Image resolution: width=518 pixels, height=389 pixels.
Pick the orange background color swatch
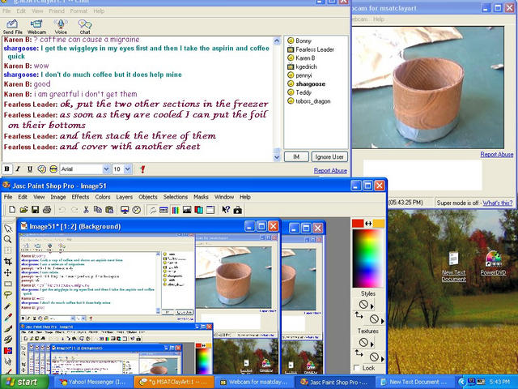pyautogui.click(x=379, y=224)
